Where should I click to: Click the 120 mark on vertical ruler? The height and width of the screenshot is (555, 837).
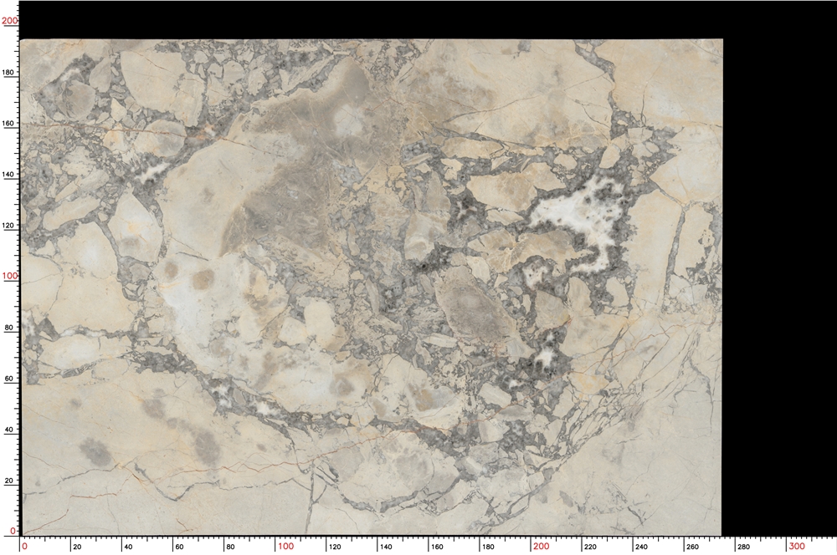pos(9,226)
